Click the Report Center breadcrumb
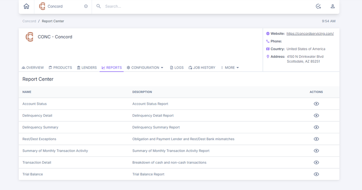The width and height of the screenshot is (362, 190). tap(53, 21)
